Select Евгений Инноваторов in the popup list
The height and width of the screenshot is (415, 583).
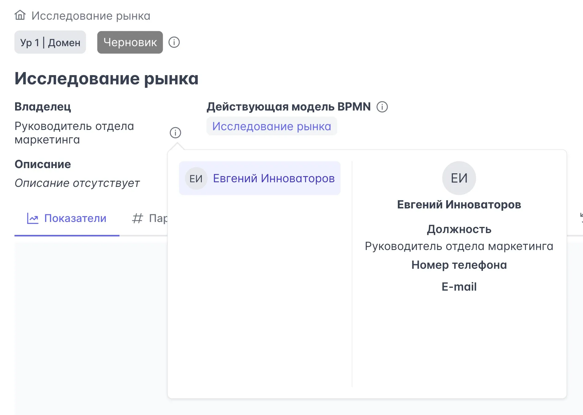point(260,178)
